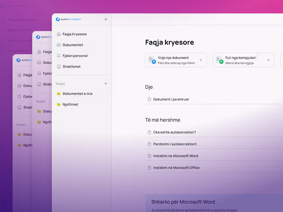This screenshot has height=212, width=283.
Task: Click Fut nga kompjuteri card
Action: 243,60
